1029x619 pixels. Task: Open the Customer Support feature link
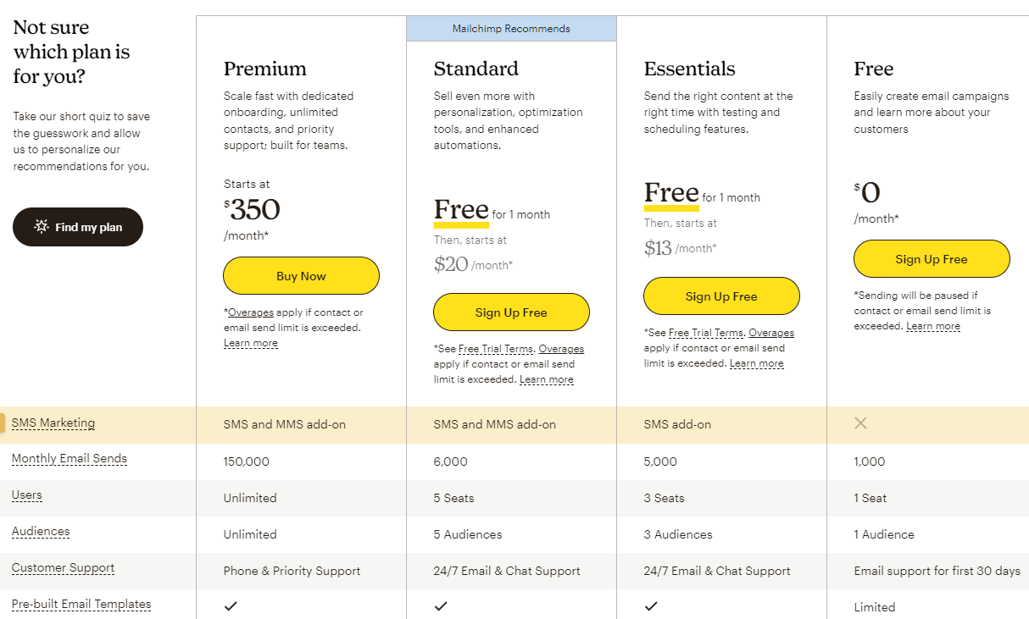click(x=64, y=568)
